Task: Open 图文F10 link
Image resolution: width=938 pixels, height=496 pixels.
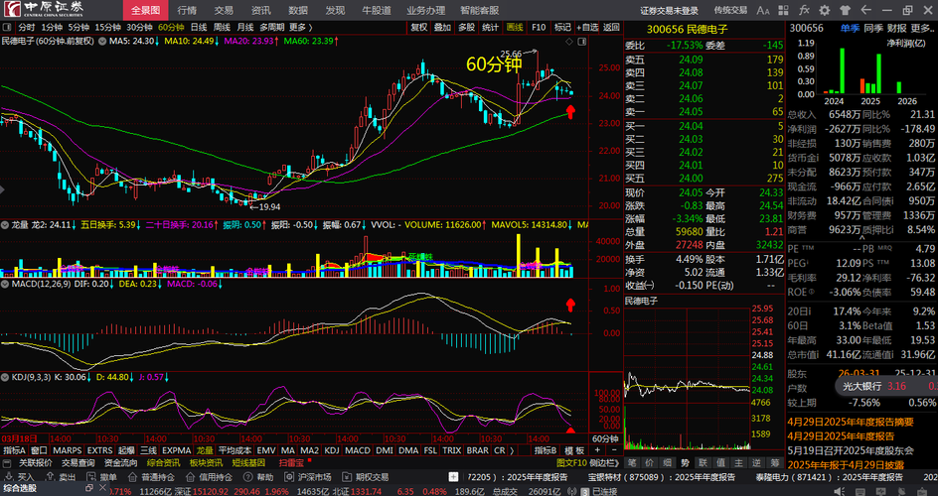Action: pos(569,462)
